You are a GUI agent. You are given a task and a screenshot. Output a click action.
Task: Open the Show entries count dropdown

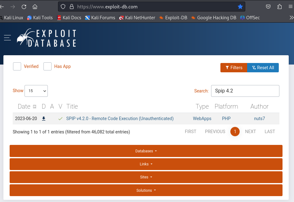(x=36, y=91)
